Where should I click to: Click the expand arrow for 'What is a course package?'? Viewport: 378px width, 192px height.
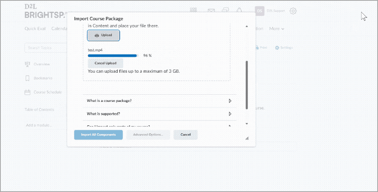point(230,101)
